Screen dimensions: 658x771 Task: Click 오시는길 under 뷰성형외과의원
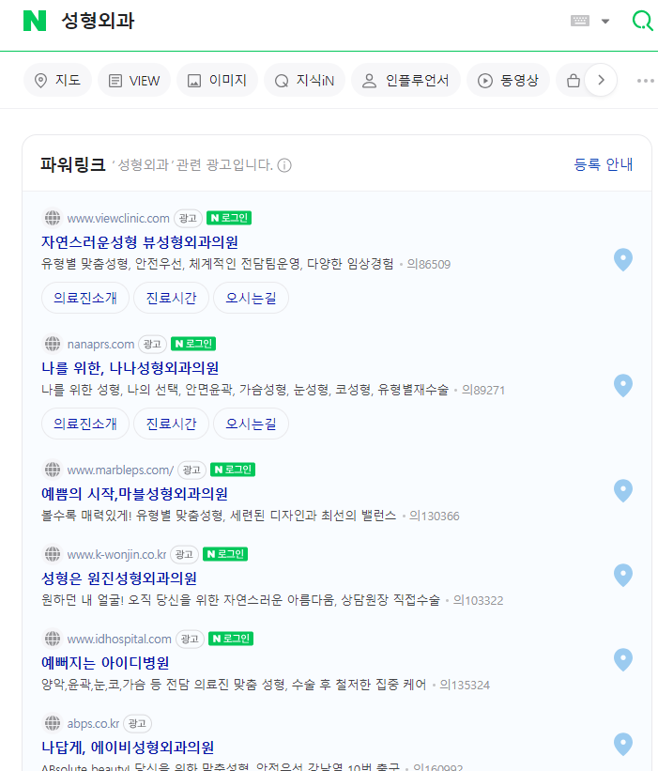(252, 298)
